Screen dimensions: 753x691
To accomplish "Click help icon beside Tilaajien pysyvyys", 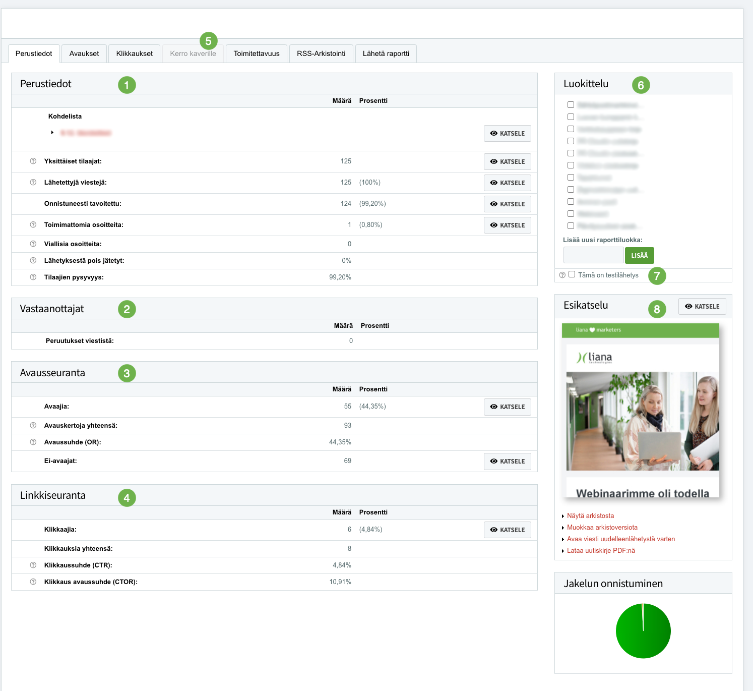I will [33, 277].
